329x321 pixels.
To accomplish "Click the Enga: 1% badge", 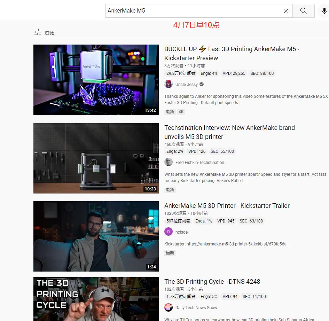I will point(204,221).
